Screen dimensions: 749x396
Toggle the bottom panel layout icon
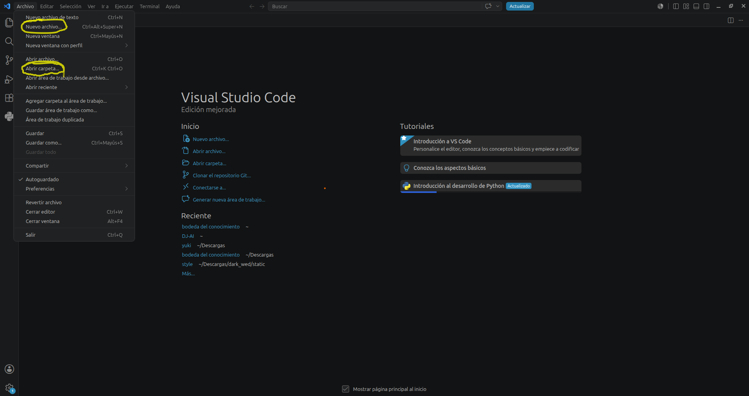pos(696,6)
